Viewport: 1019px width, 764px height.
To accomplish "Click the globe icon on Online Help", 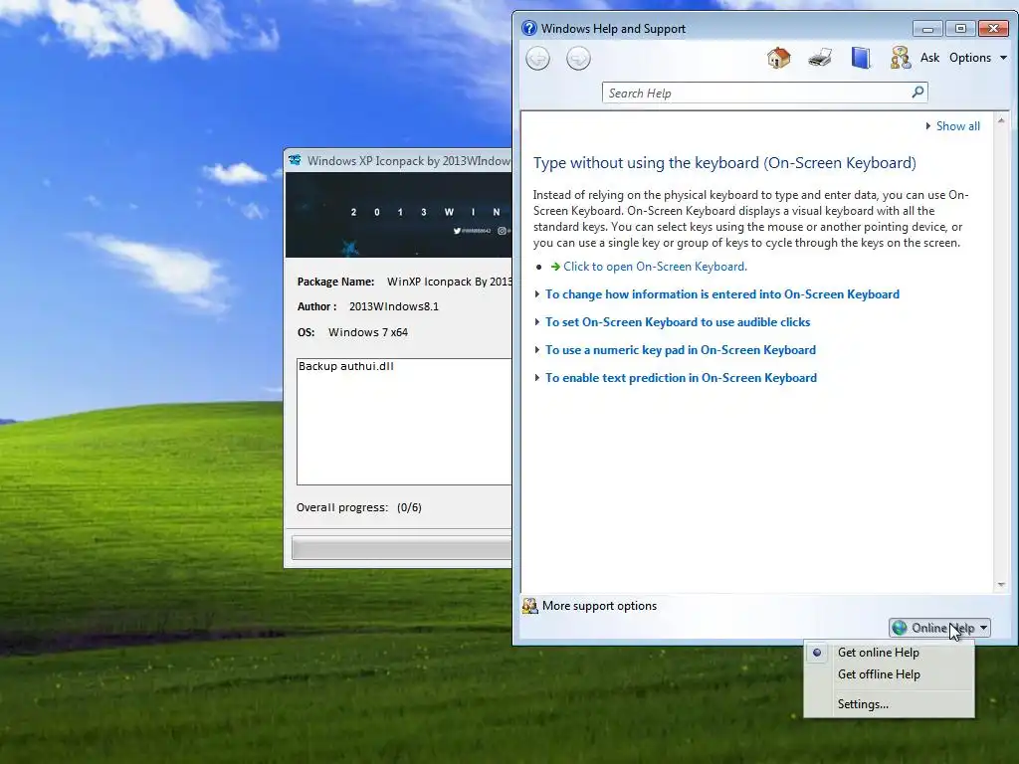I will 900,628.
